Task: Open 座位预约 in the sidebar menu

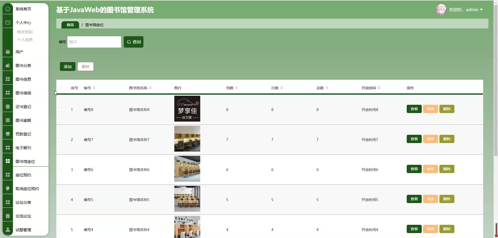Action: point(23,175)
